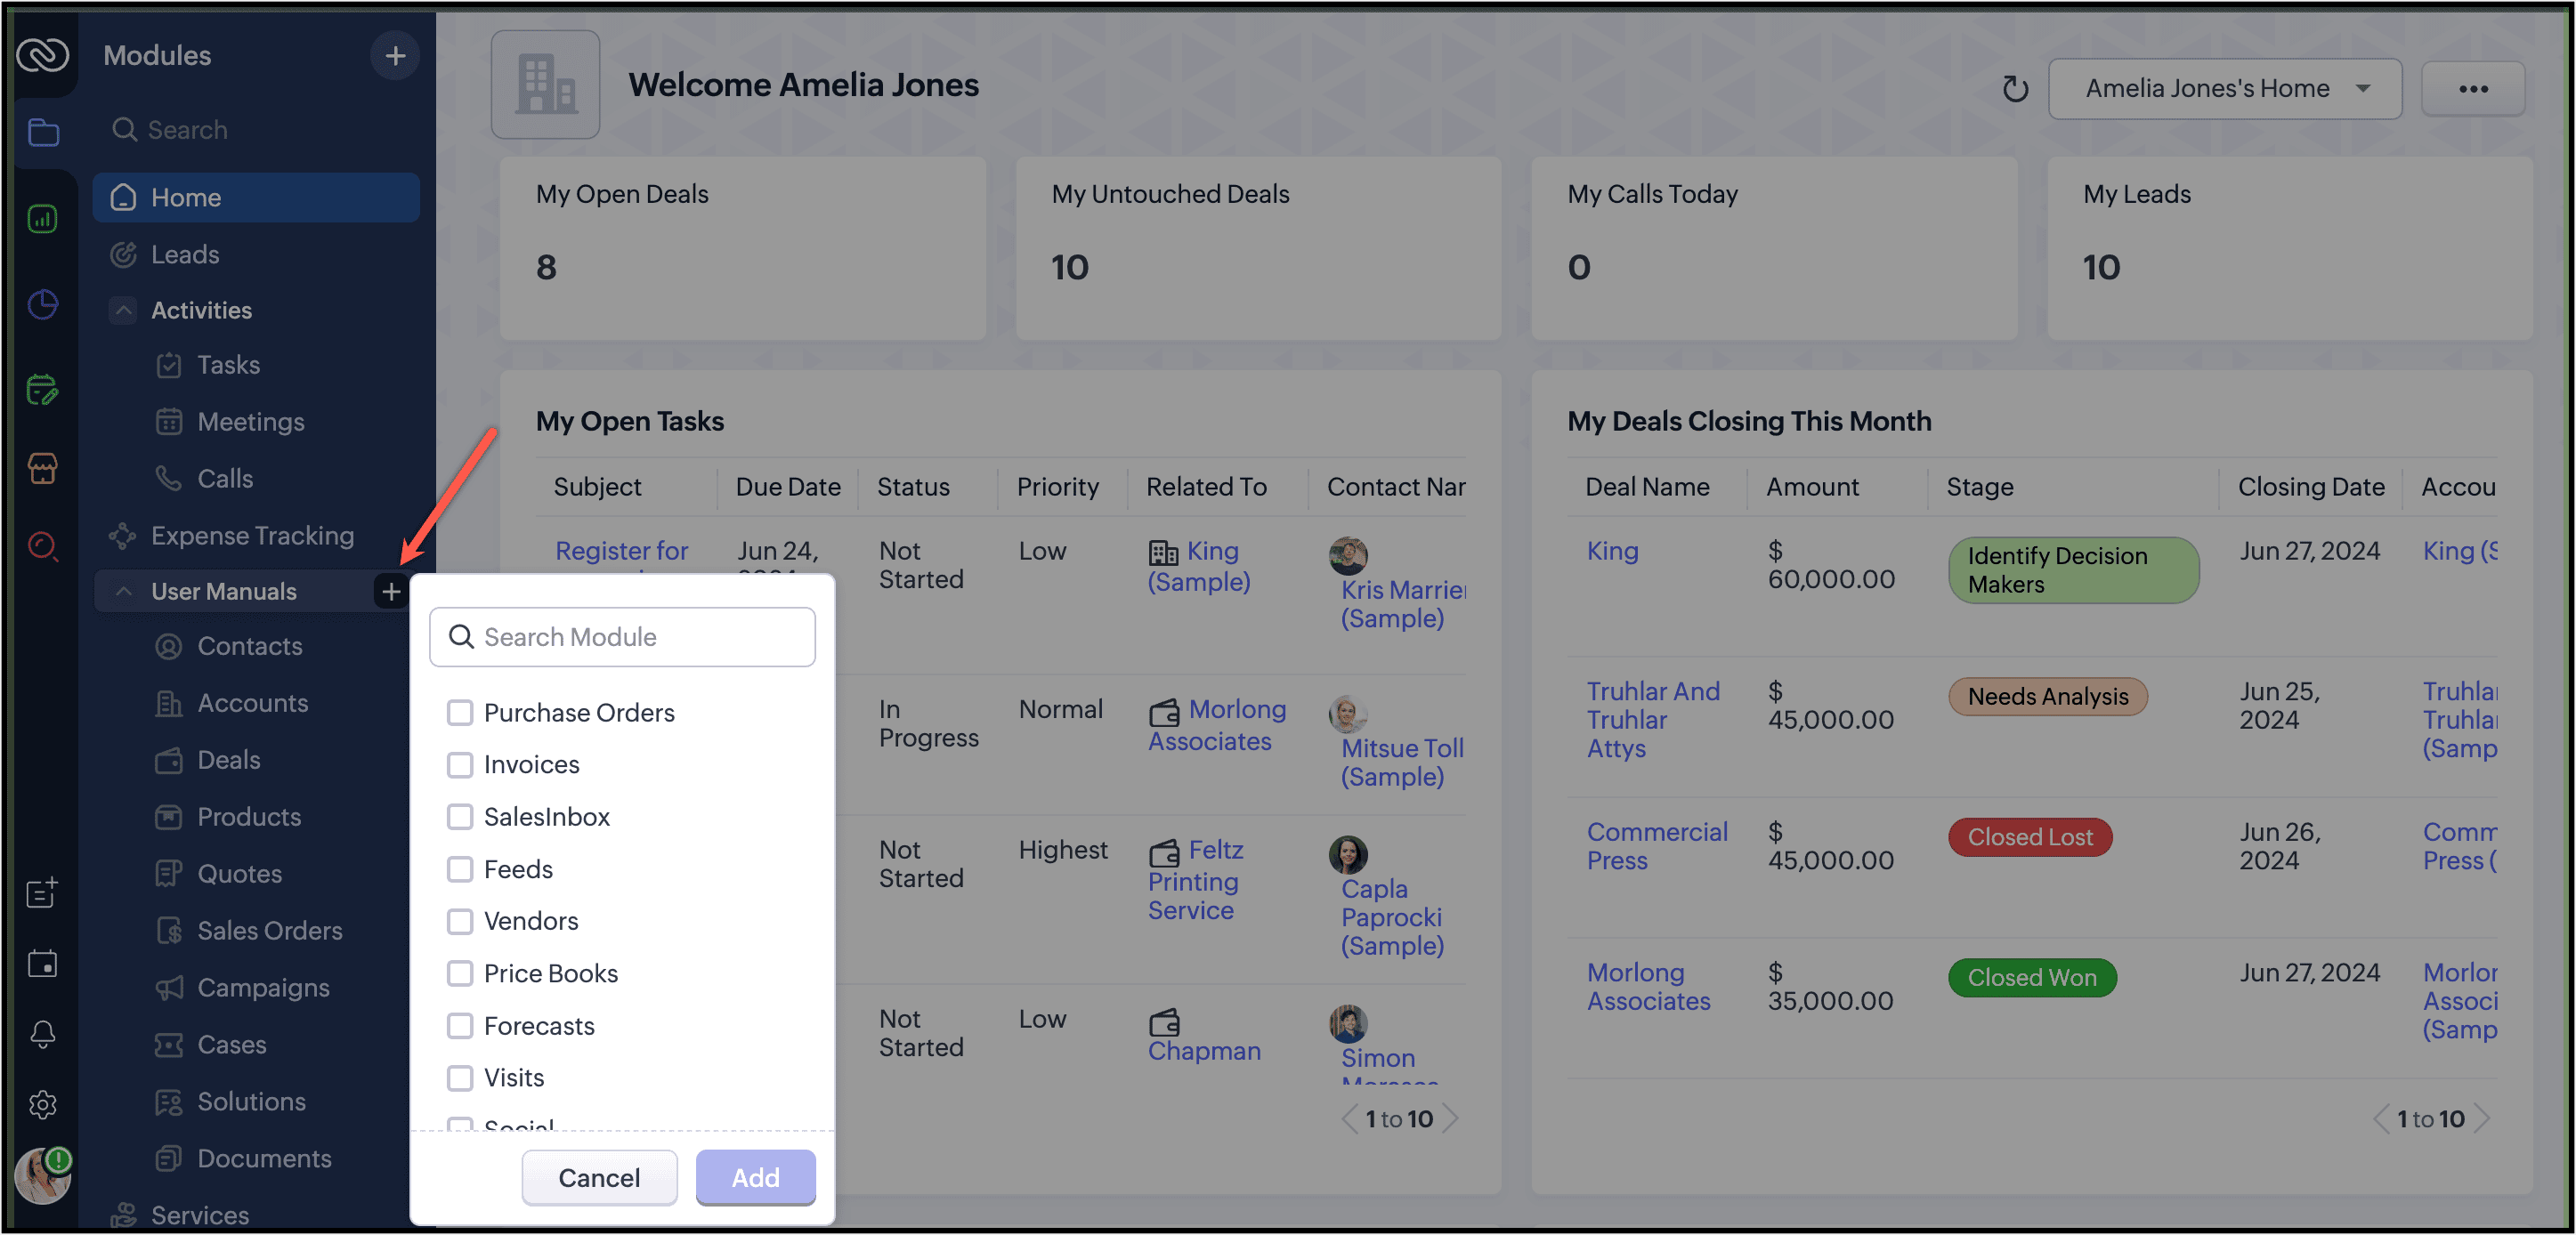2576x1235 pixels.
Task: Collapse the Activities section chevron
Action: (123, 310)
